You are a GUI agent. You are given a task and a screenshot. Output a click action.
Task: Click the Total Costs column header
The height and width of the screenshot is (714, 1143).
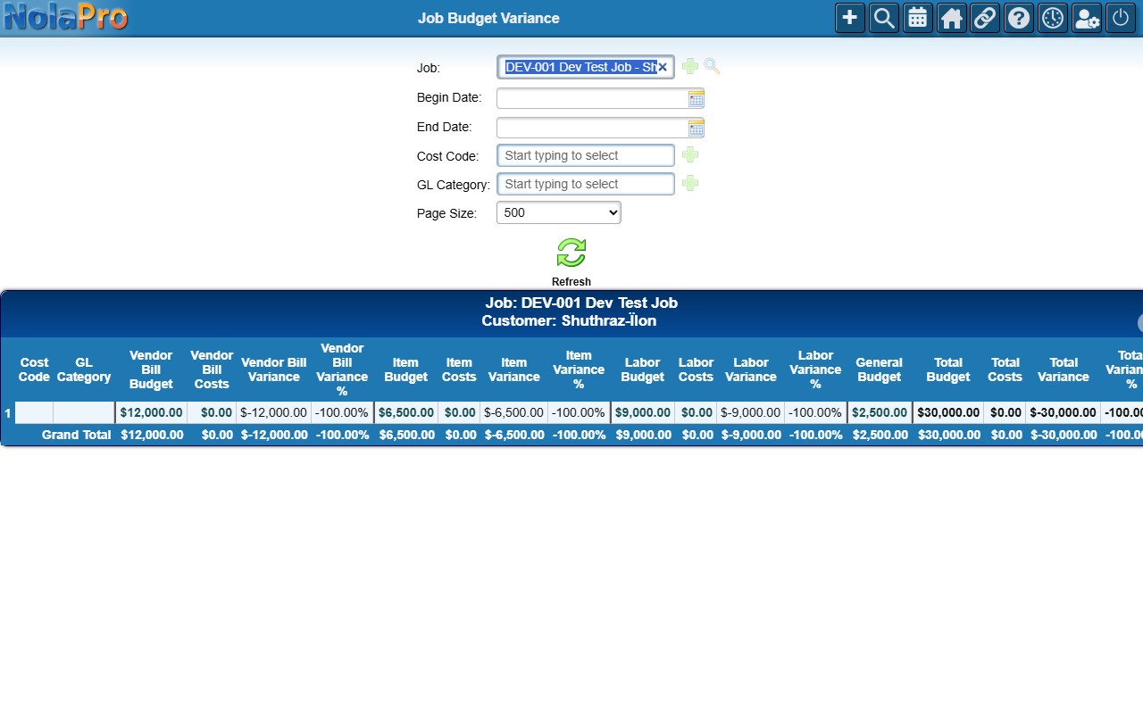click(1005, 369)
